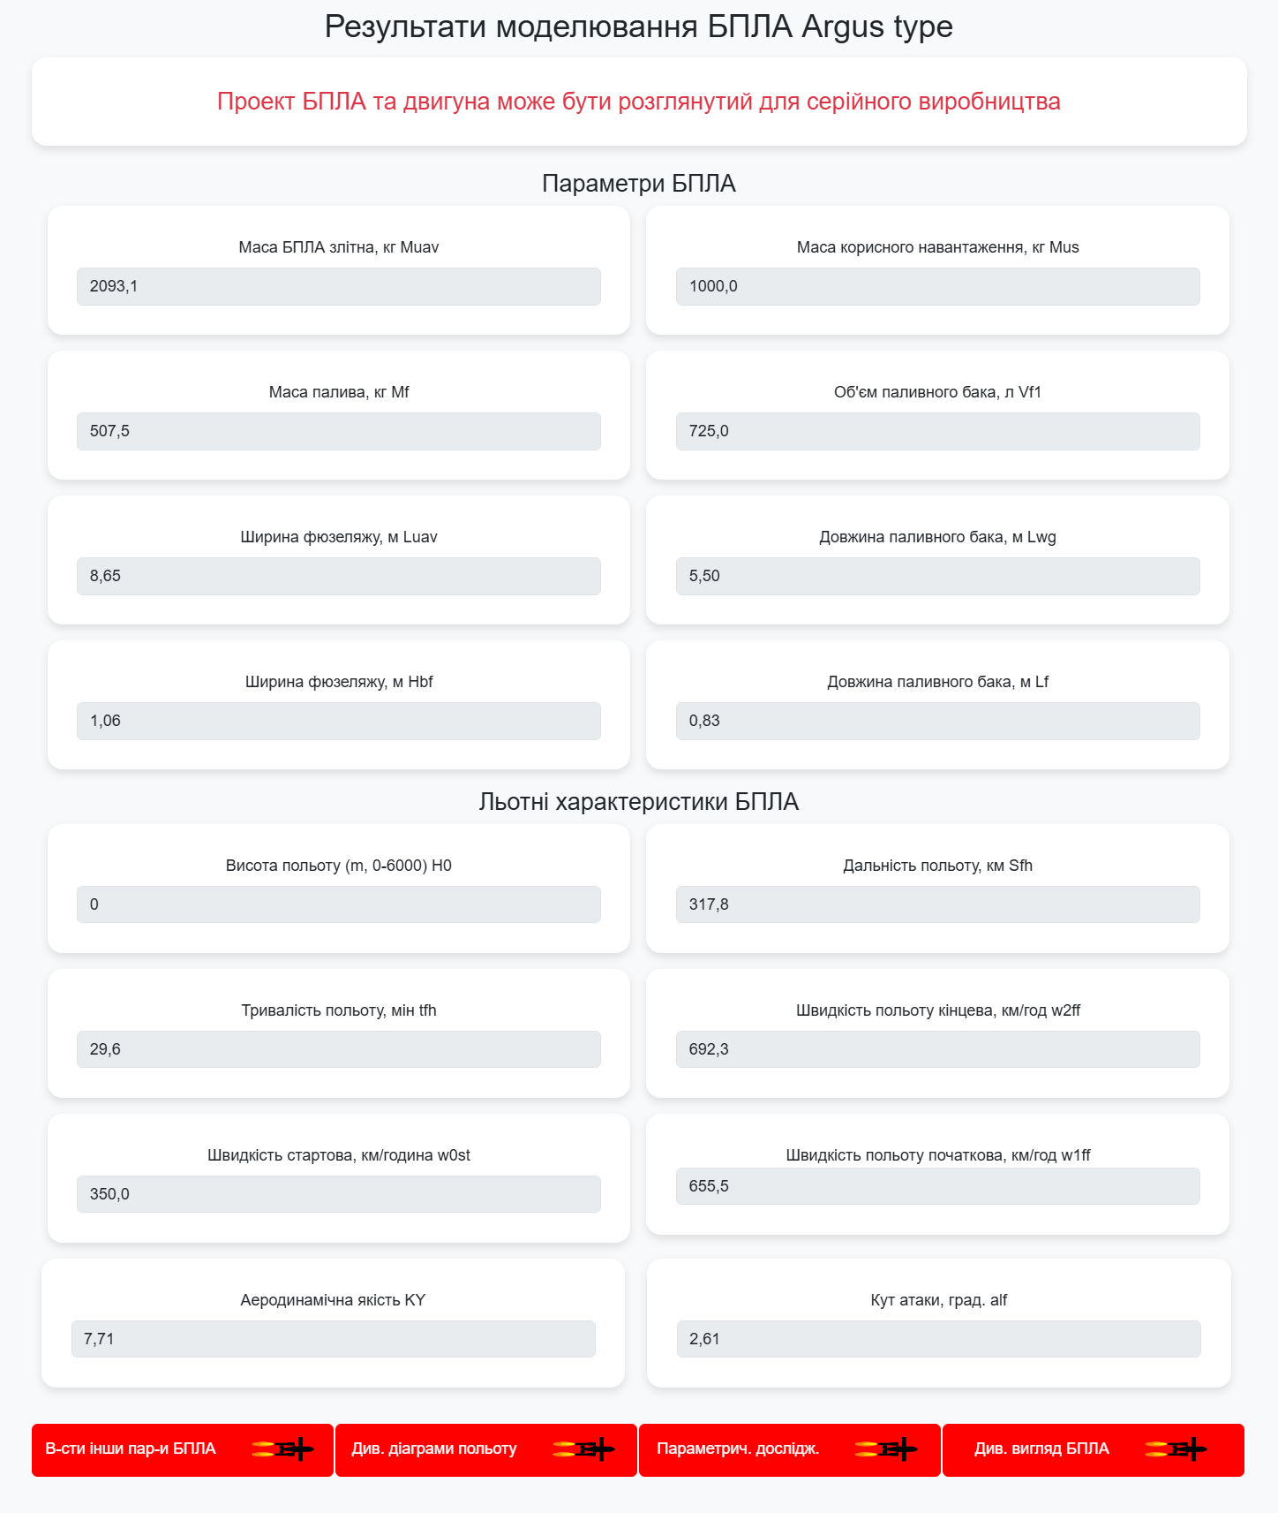Viewport: 1278px width, 1513px height.
Task: Select the Luav field showing 8,65
Action: pyautogui.click(x=339, y=577)
